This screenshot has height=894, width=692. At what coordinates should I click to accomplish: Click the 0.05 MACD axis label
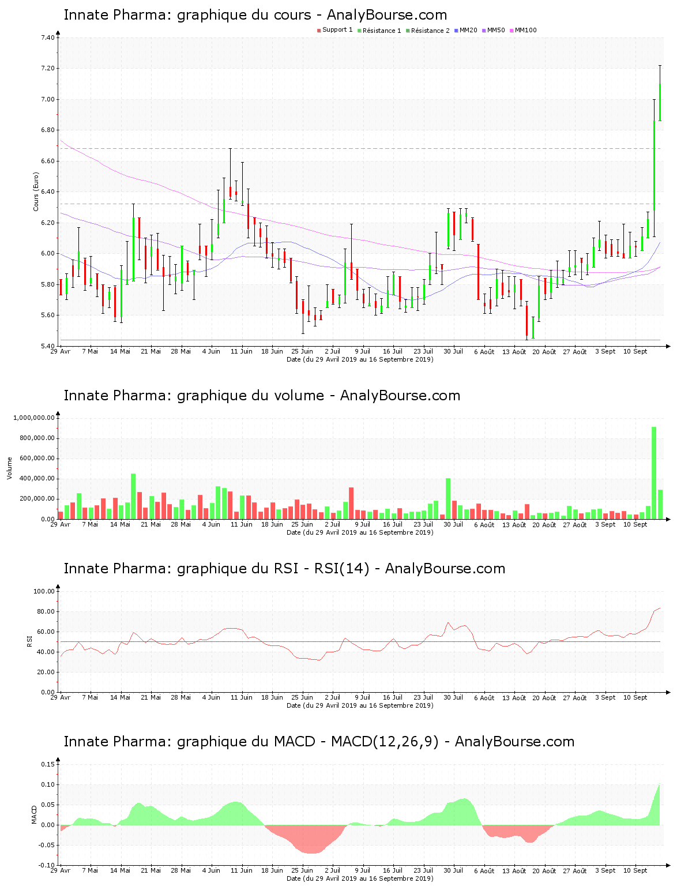click(x=48, y=805)
